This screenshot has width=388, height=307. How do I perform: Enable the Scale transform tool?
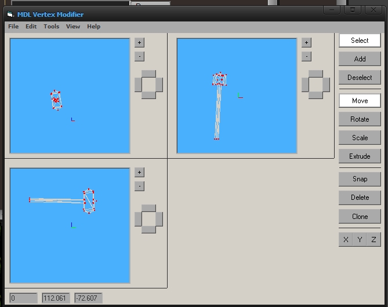(360, 138)
